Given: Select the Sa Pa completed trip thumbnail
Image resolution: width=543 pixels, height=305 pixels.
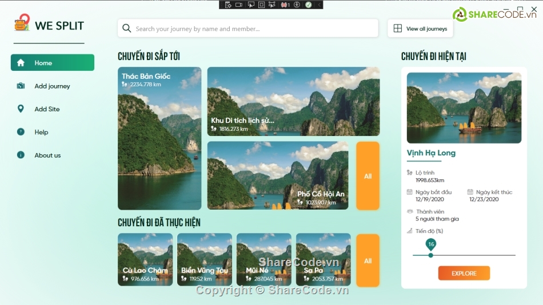Looking at the screenshot, I should pyautogui.click(x=323, y=259).
